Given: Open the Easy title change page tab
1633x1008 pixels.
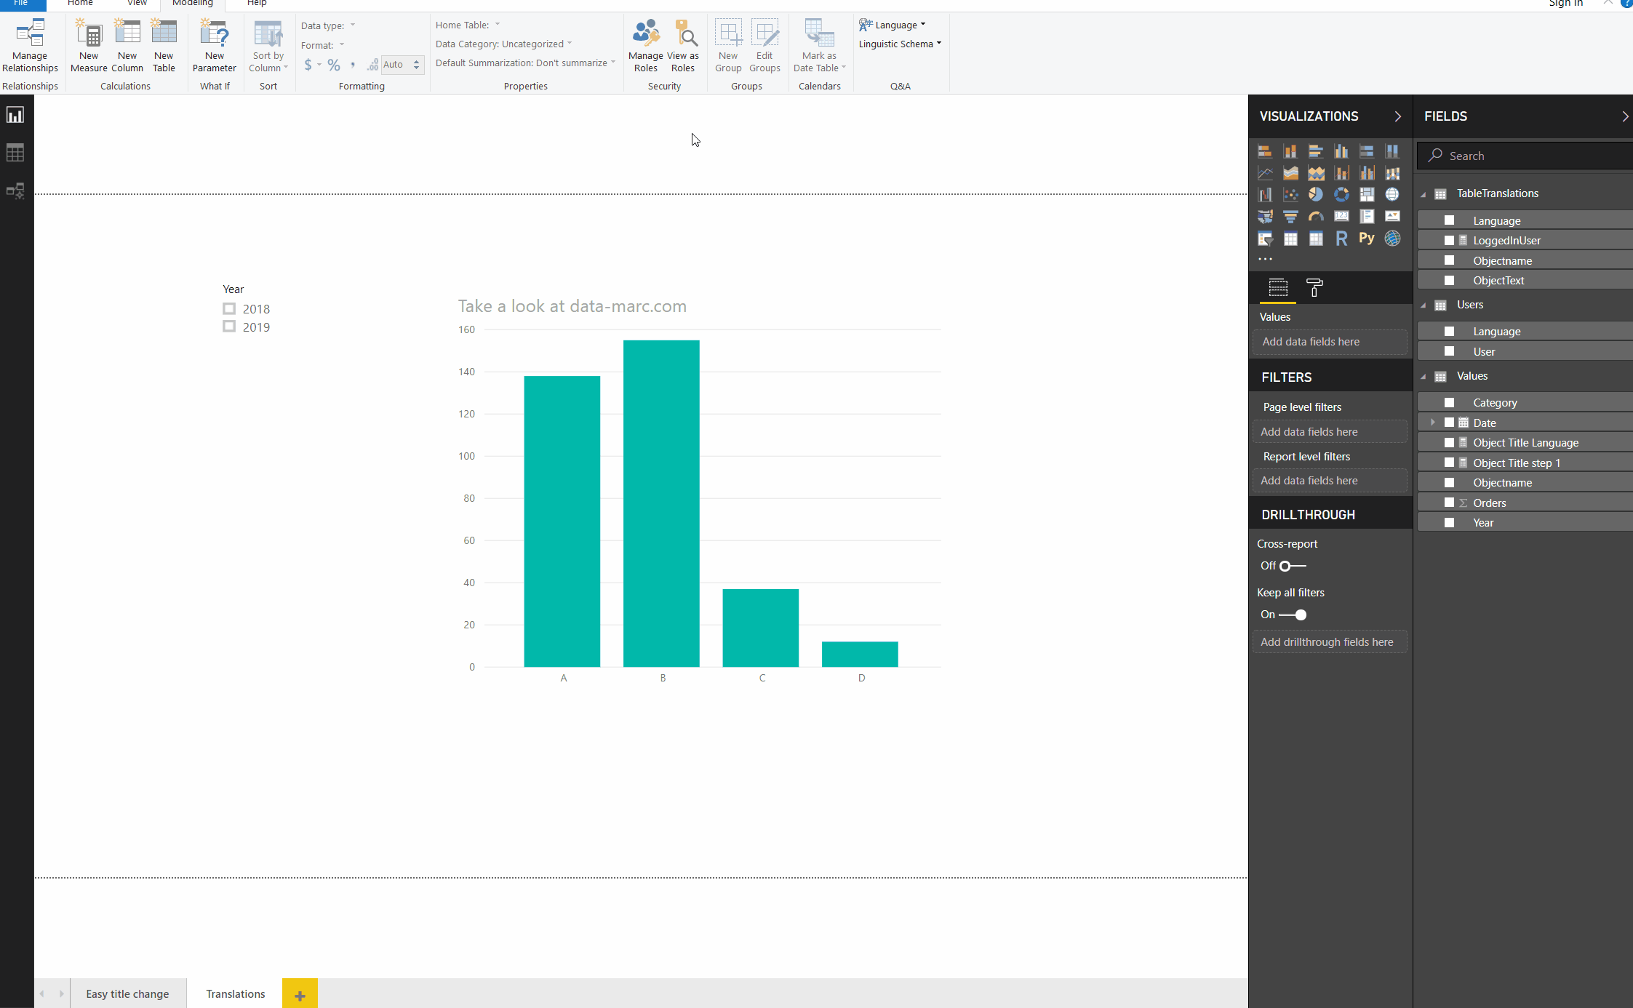Looking at the screenshot, I should click(127, 993).
